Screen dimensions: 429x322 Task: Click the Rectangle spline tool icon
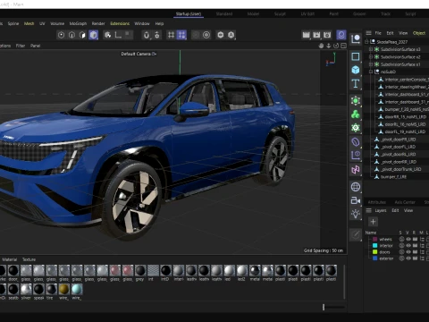tap(356, 56)
